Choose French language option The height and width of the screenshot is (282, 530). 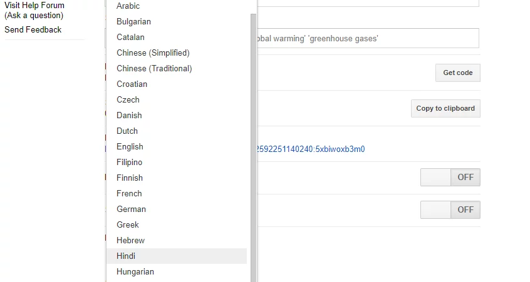coord(129,194)
